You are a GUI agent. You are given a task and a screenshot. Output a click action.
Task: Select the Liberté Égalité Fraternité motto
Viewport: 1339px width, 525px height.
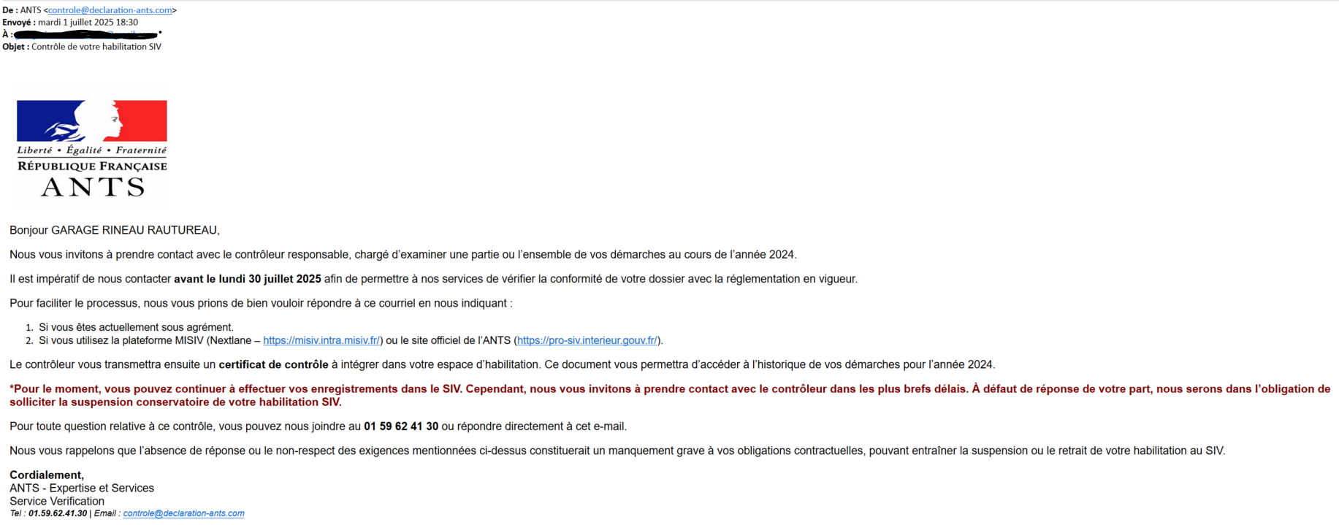(92, 150)
